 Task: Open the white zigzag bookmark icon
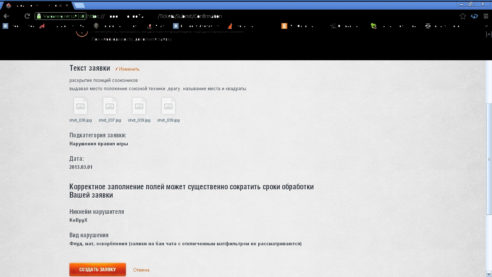(x=428, y=26)
